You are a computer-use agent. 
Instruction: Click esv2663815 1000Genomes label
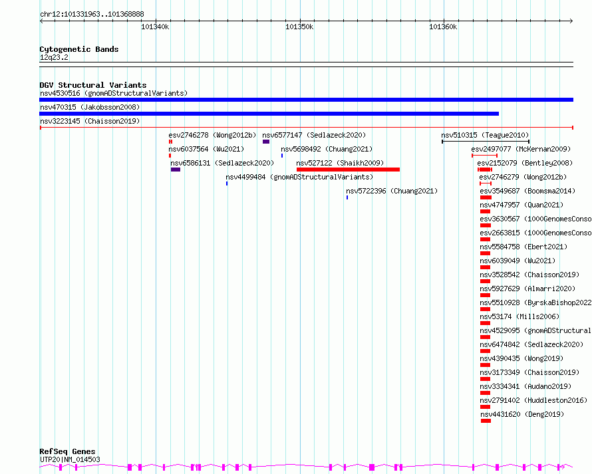click(535, 233)
